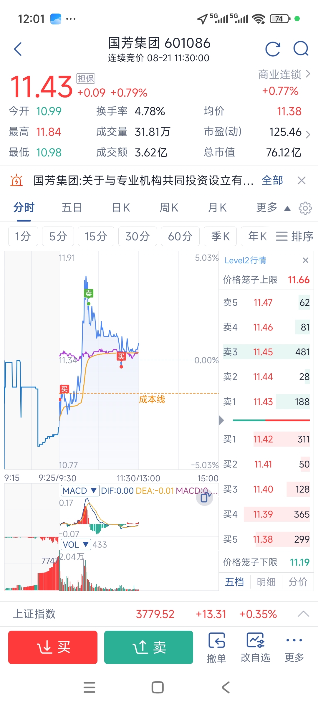Tap the red 买 buy button
Screen dimensions: 318x707
click(x=53, y=647)
